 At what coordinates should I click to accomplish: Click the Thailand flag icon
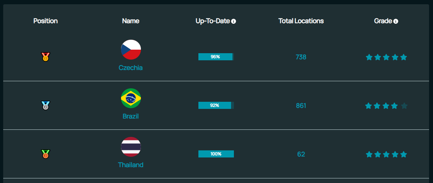[x=131, y=147]
